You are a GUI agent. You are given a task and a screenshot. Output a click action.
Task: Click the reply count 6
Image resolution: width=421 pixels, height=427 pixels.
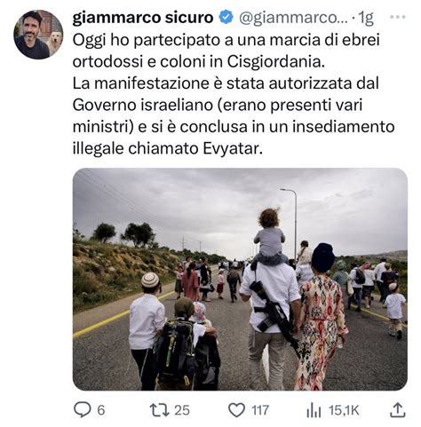coord(101,410)
